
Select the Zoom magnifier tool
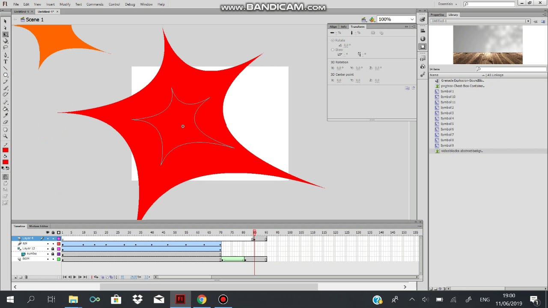click(x=5, y=136)
